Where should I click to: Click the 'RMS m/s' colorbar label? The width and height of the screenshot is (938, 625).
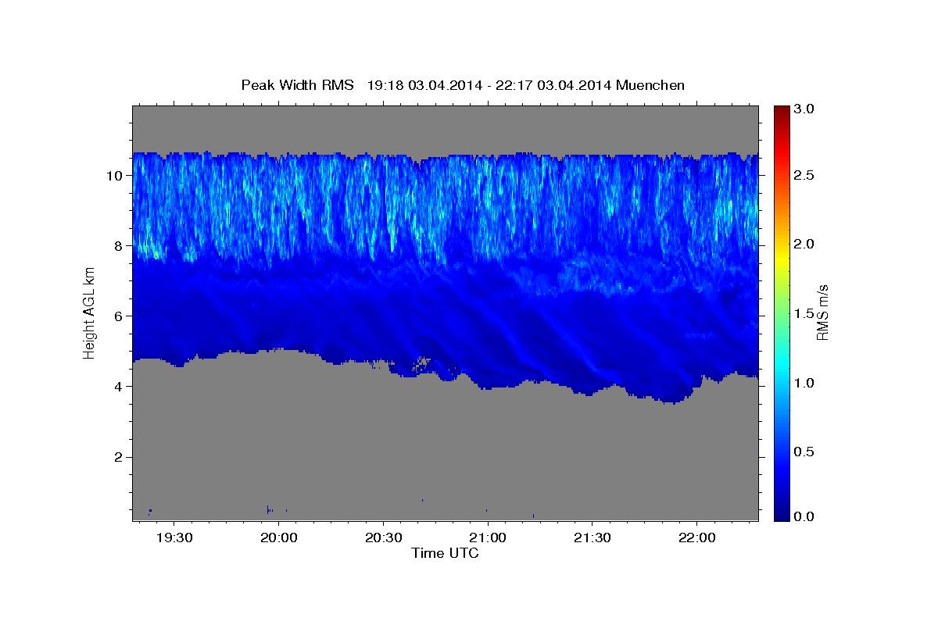(822, 312)
